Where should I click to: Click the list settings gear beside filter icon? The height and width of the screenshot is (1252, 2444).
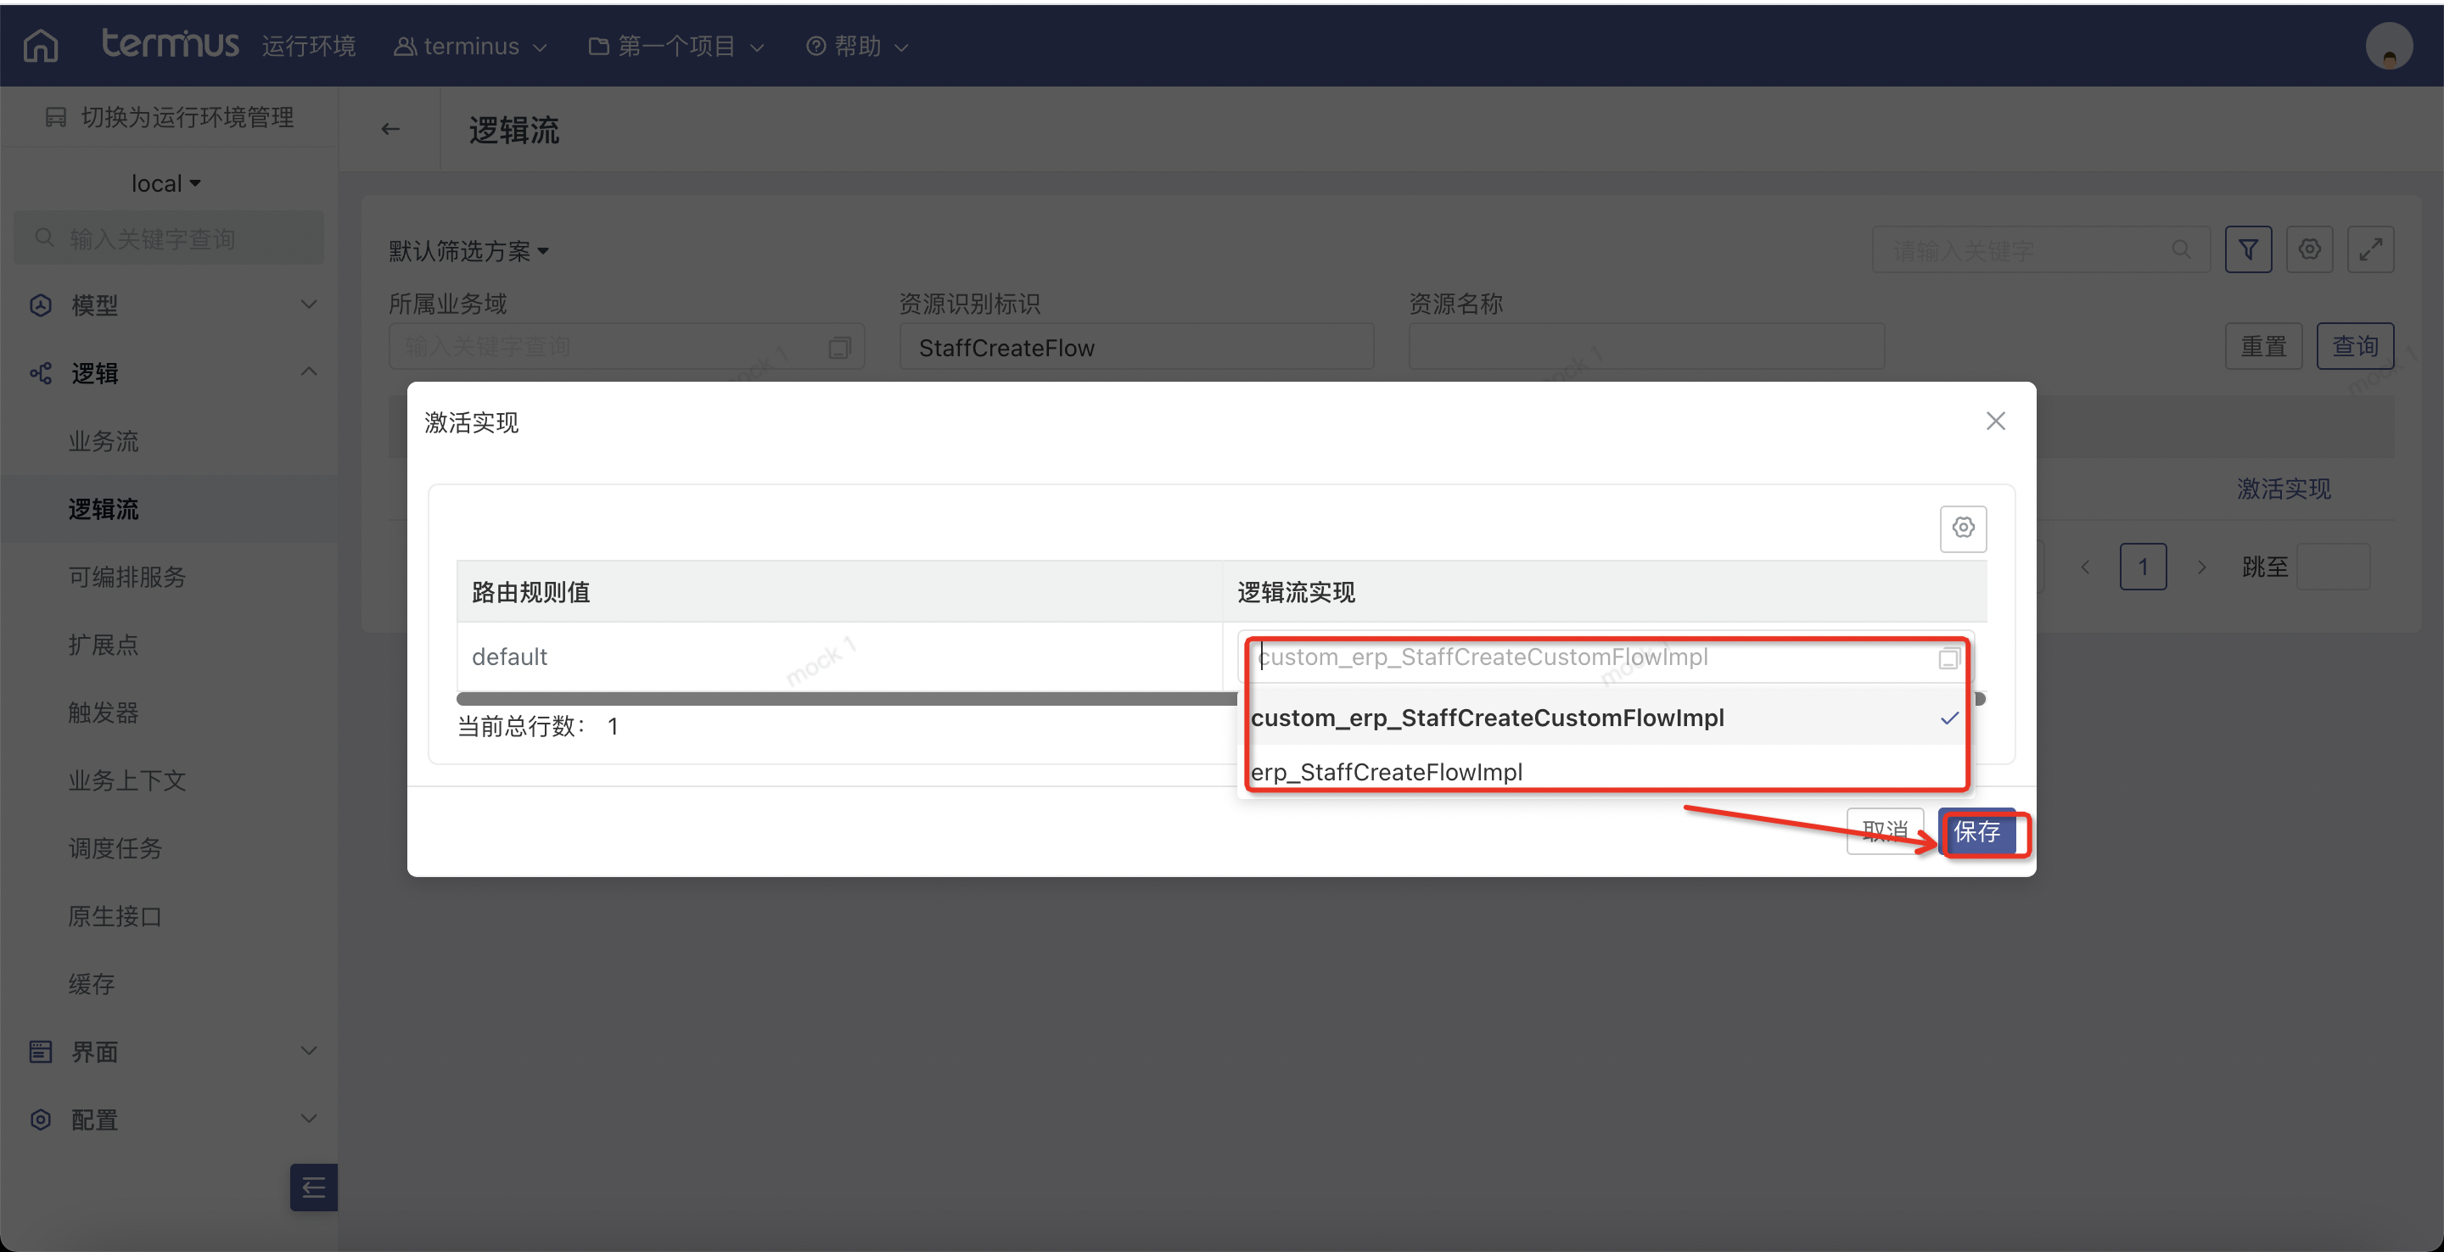point(2309,249)
